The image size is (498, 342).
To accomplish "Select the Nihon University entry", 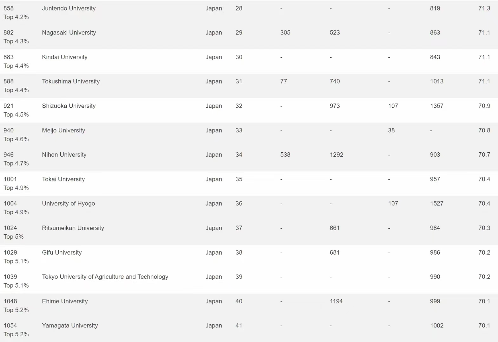I will [x=64, y=155].
